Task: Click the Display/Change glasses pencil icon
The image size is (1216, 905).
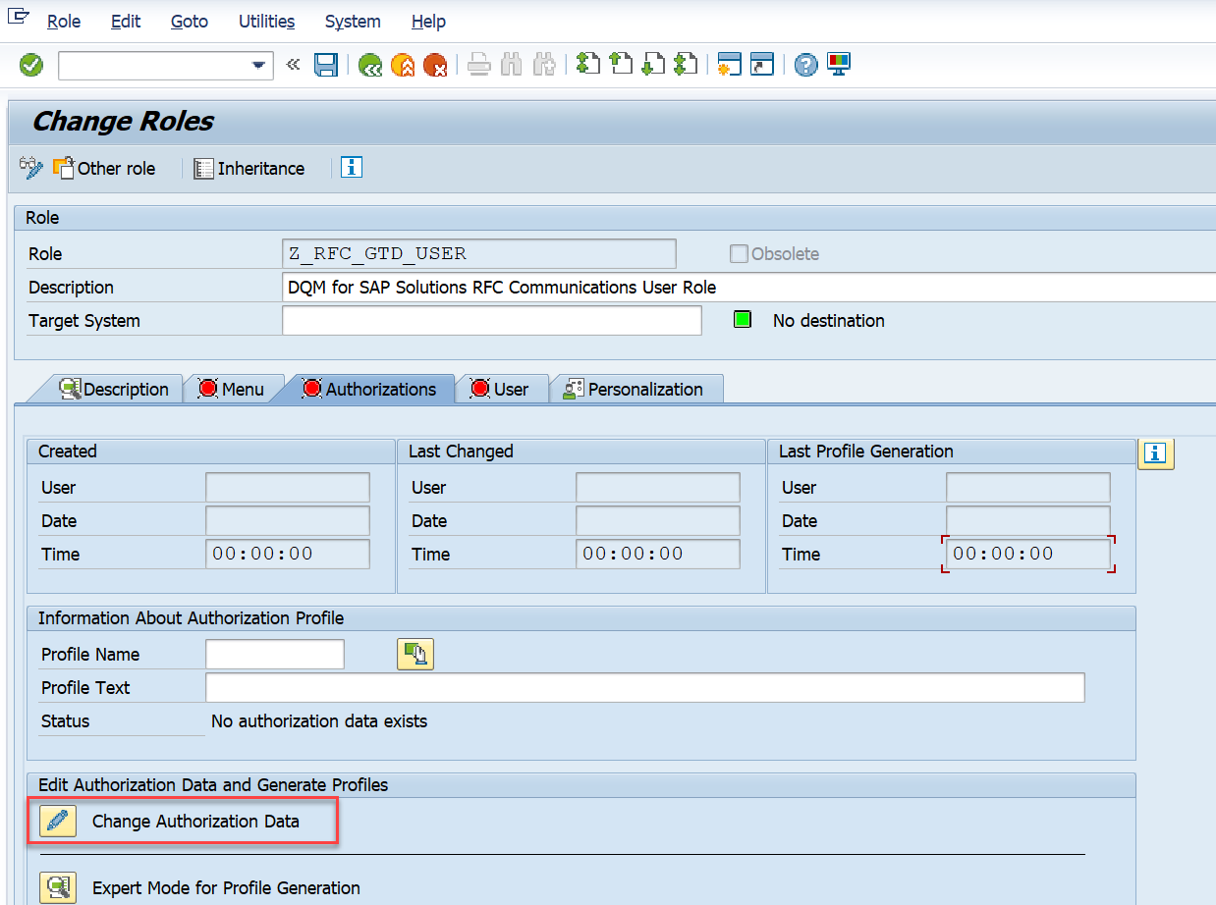Action: [x=31, y=168]
